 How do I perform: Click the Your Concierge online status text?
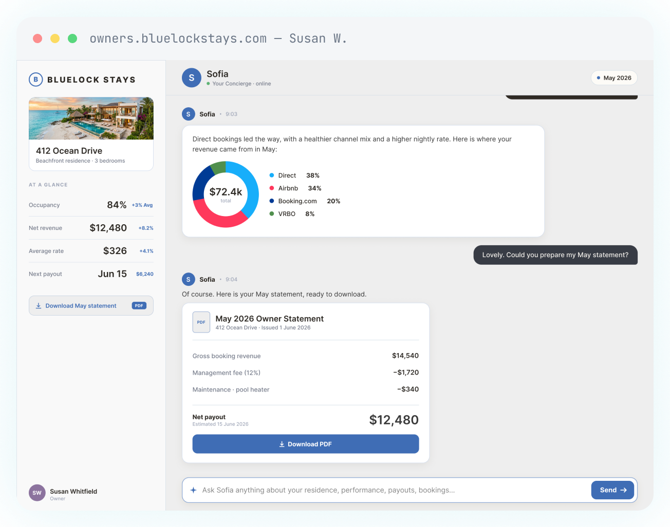click(x=241, y=84)
